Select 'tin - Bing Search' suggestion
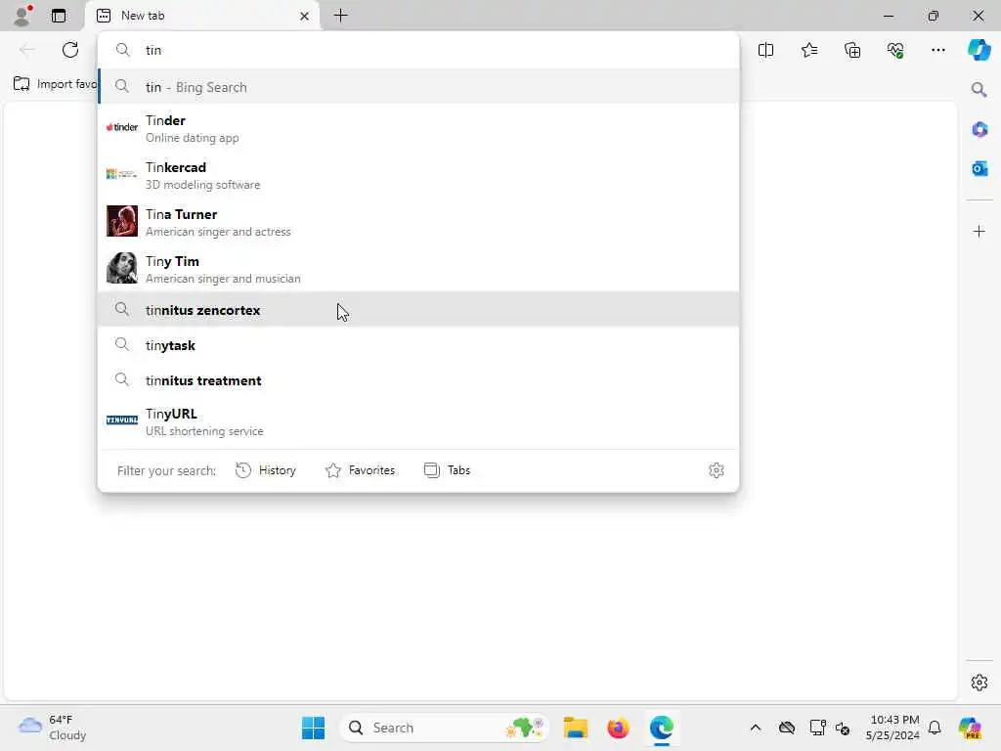 click(418, 87)
